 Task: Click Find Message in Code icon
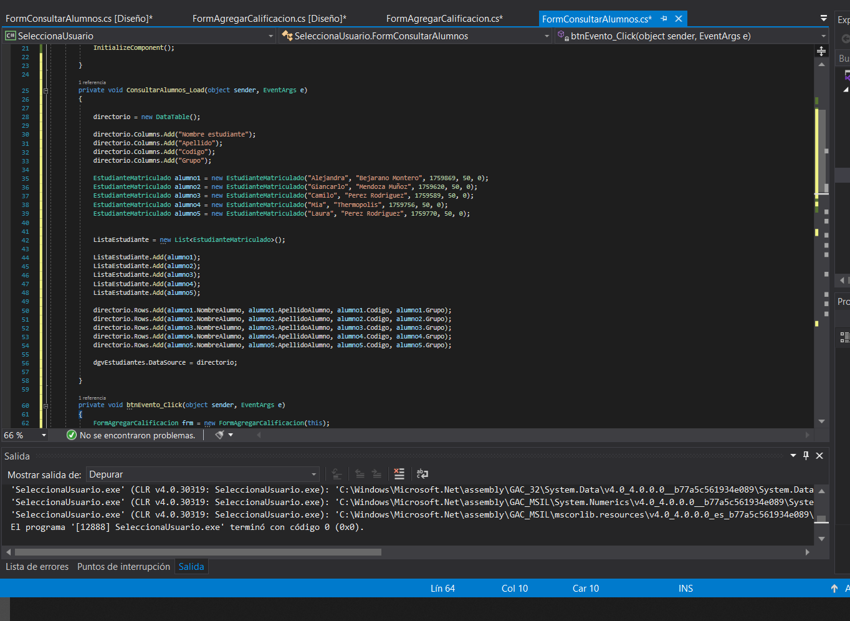[x=337, y=474]
